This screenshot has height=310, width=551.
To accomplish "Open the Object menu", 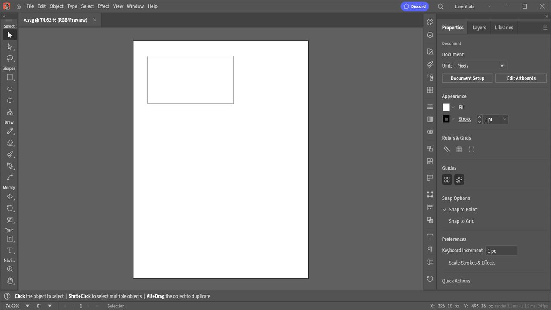I will point(56,6).
